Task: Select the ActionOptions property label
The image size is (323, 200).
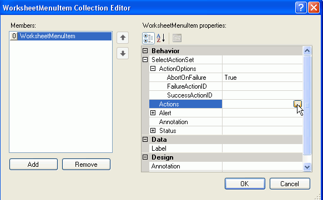Action: (x=178, y=69)
